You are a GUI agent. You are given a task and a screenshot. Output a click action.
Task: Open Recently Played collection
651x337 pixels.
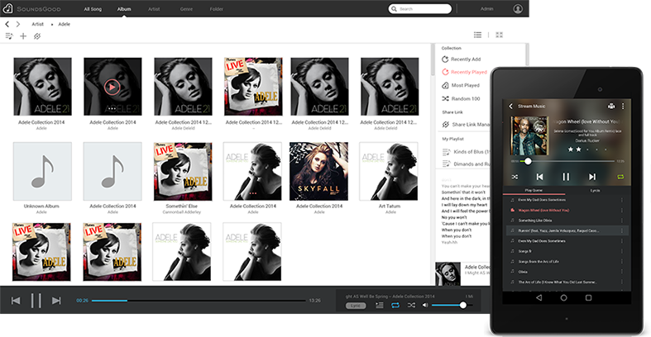(464, 72)
